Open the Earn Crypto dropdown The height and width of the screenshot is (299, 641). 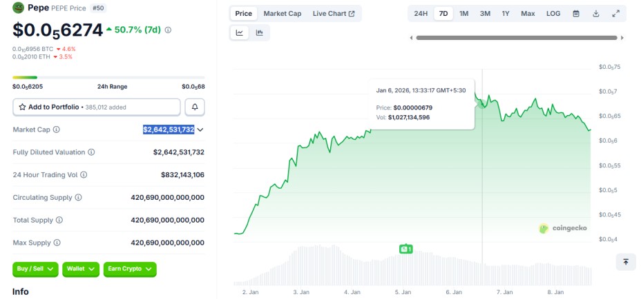coord(130,269)
